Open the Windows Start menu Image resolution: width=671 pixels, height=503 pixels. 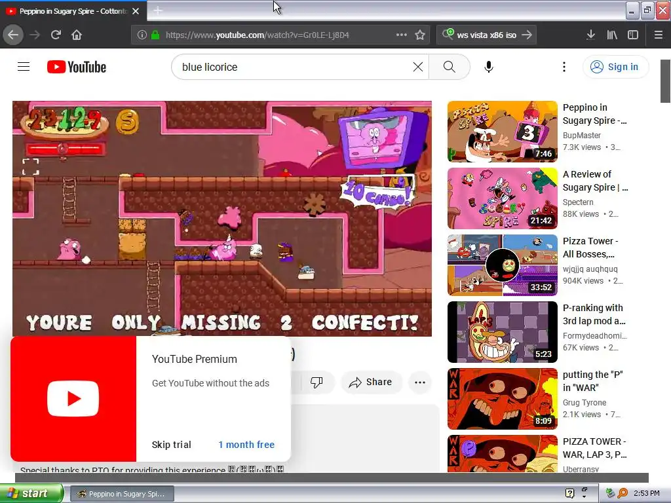[x=31, y=493]
